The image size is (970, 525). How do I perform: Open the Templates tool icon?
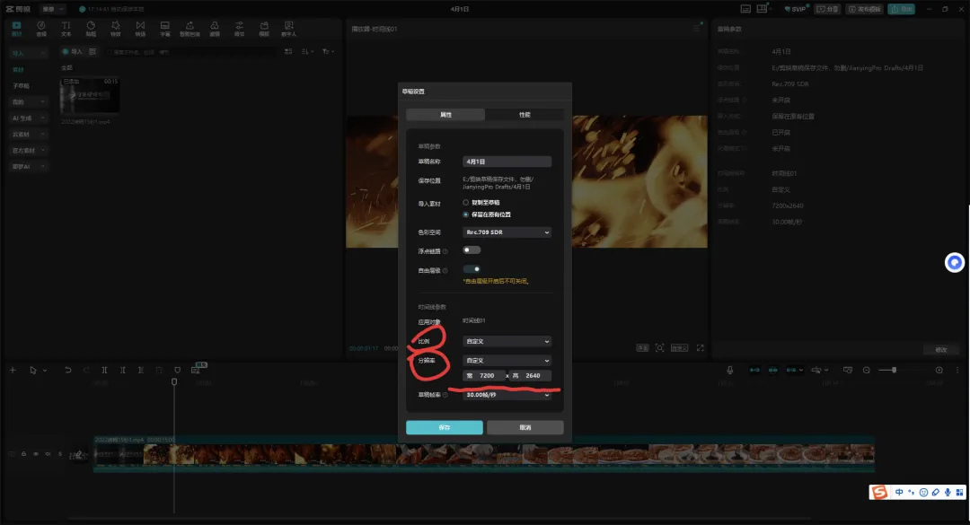point(264,29)
